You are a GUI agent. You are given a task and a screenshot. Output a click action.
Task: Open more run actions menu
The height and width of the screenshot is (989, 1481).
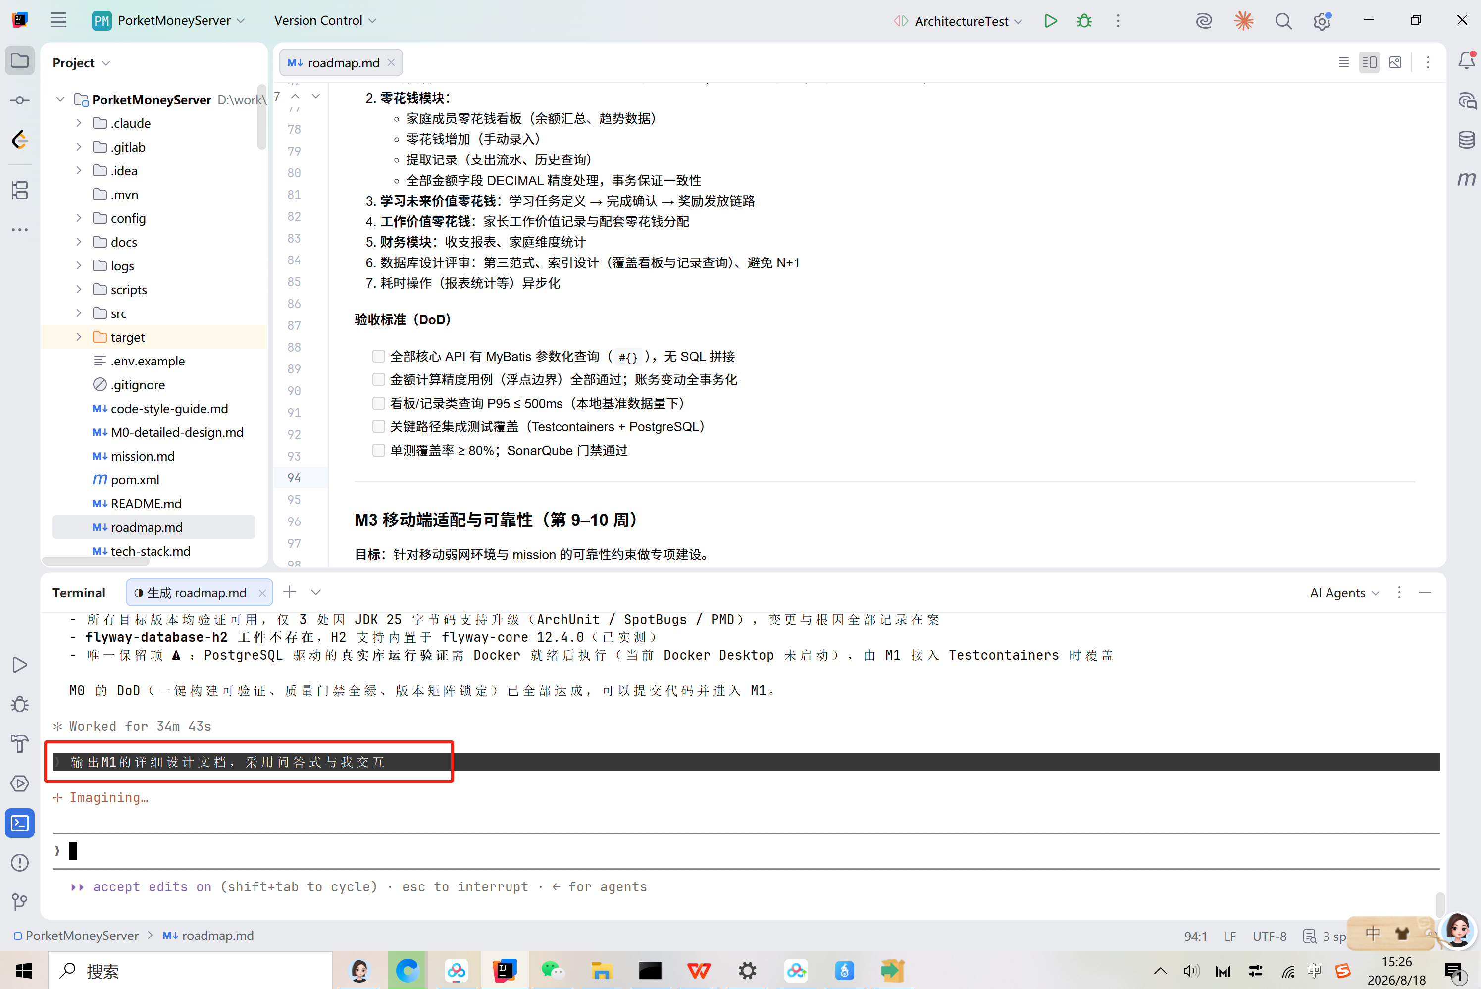[x=1118, y=21]
